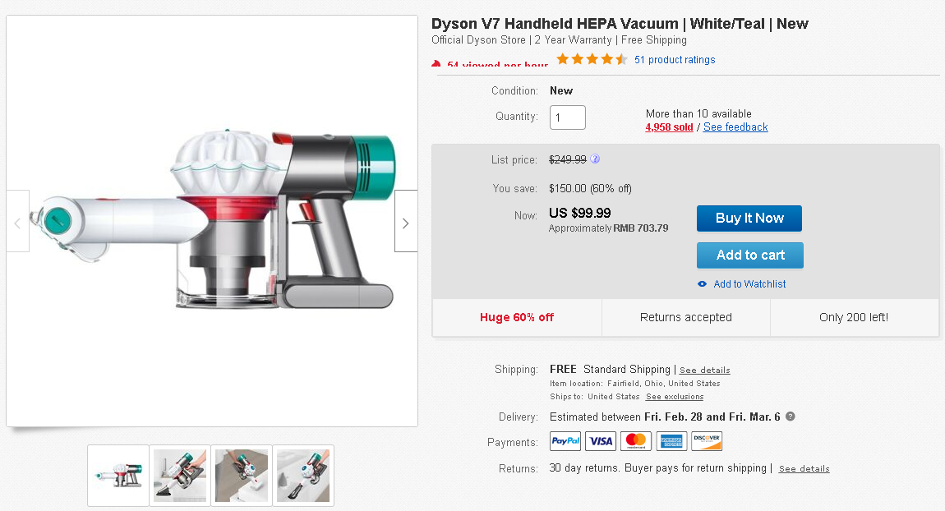Screen dimensions: 945x511
Task: Click the delivery estimate help icon
Action: (x=791, y=417)
